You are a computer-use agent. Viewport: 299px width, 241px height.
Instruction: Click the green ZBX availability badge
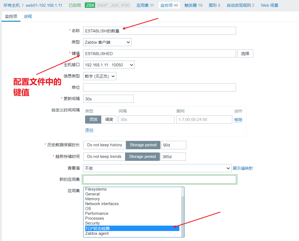pyautogui.click(x=90, y=5)
